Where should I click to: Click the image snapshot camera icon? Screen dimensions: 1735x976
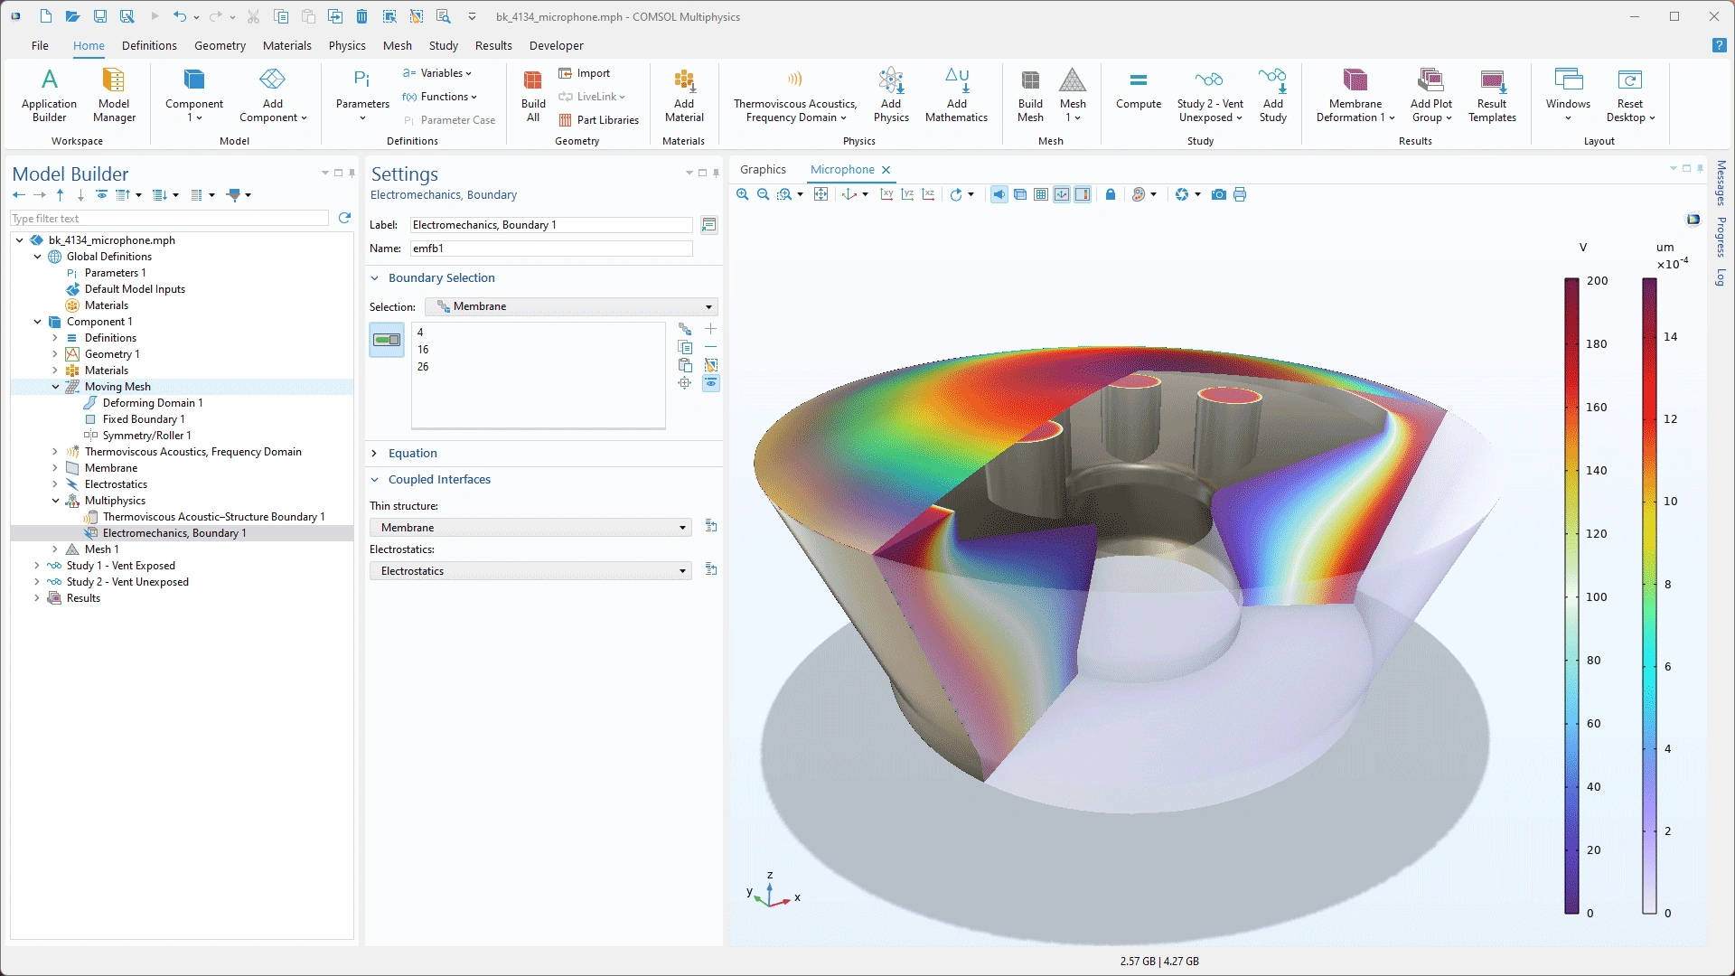point(1218,194)
